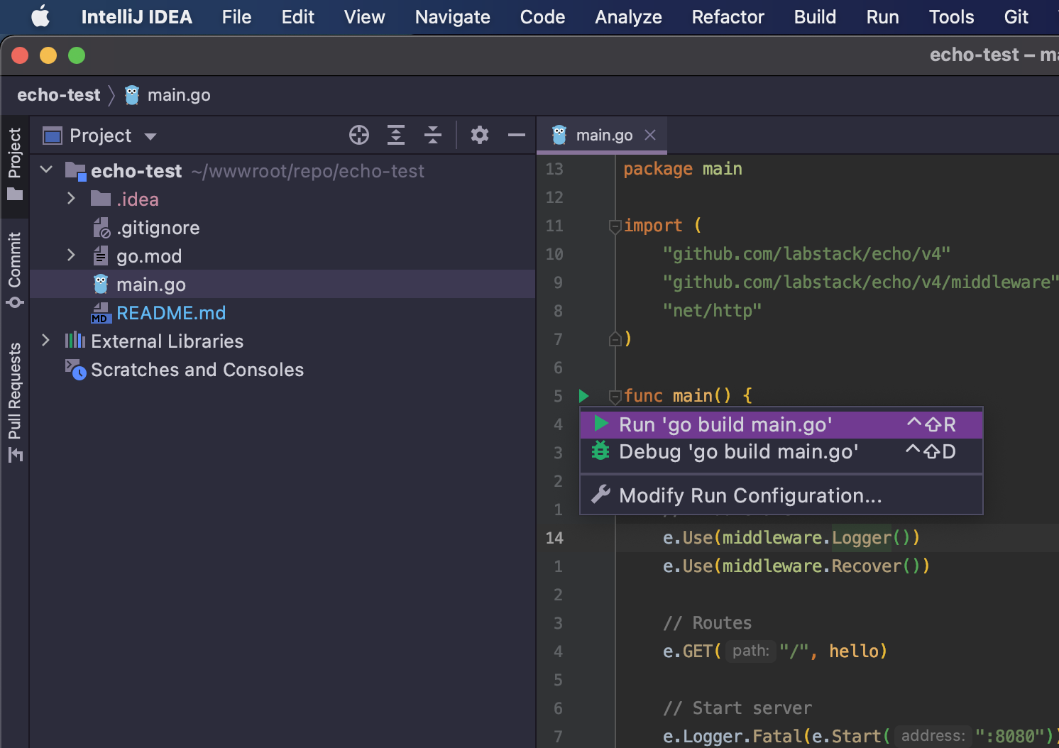
Task: Open the Edit menu
Action: (x=297, y=17)
